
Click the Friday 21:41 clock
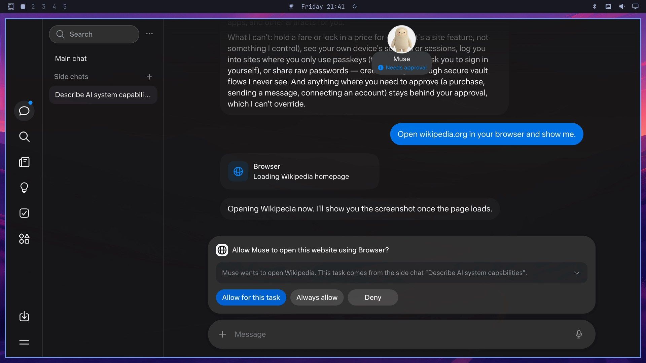[323, 6]
